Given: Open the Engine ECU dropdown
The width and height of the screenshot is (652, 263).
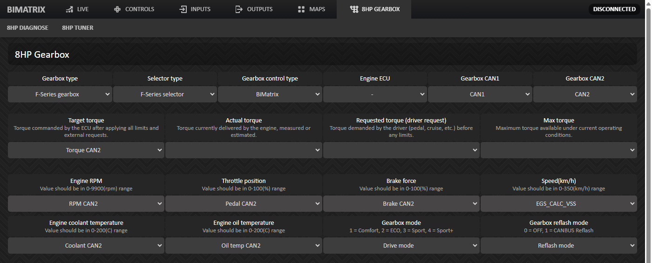Looking at the screenshot, I should [x=375, y=94].
